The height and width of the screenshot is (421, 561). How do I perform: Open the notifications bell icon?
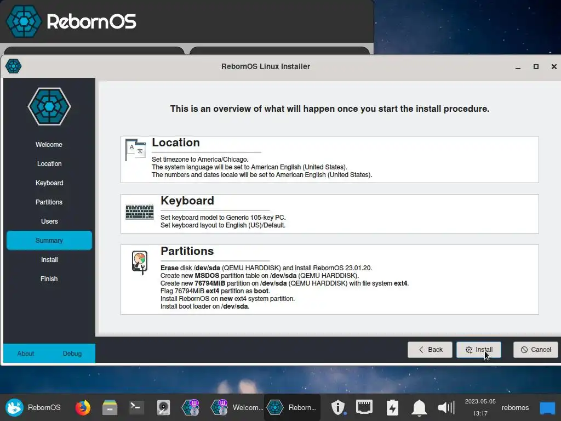point(419,407)
